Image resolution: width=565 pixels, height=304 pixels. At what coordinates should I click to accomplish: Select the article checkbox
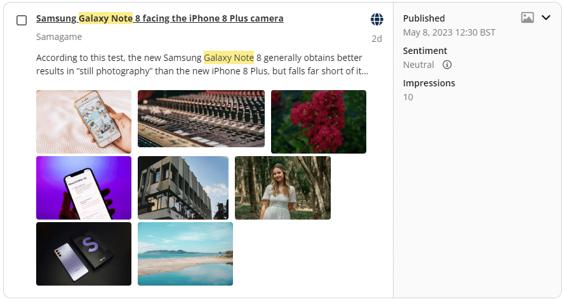[x=22, y=20]
